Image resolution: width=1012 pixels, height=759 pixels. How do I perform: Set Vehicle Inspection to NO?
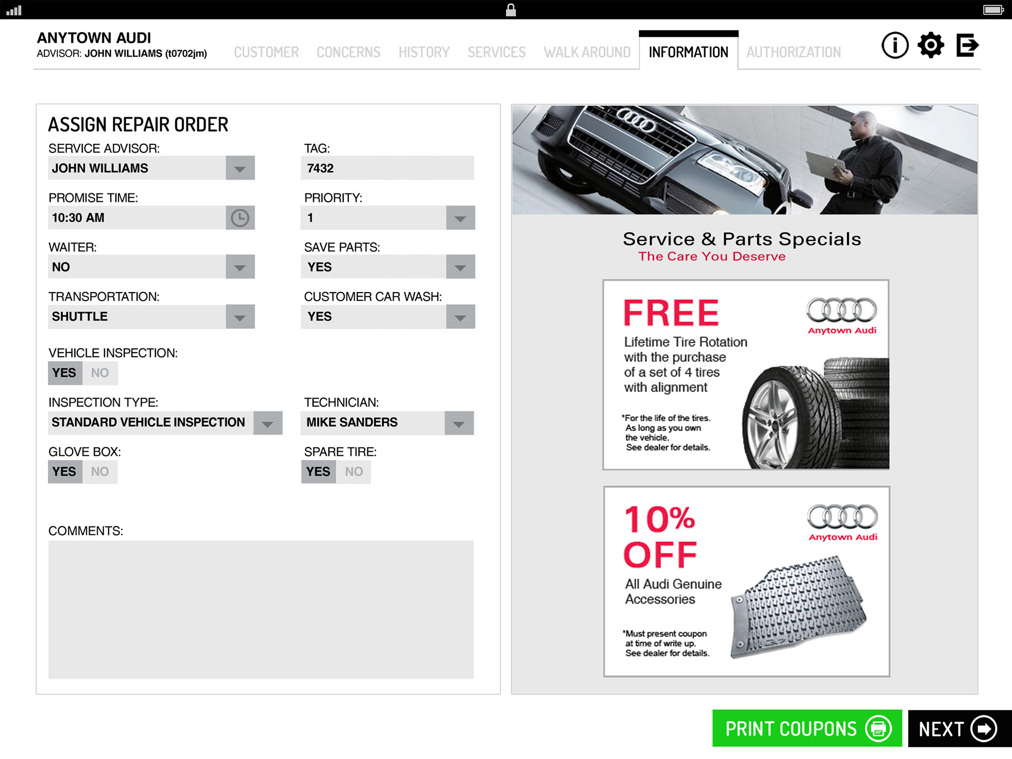coord(100,373)
